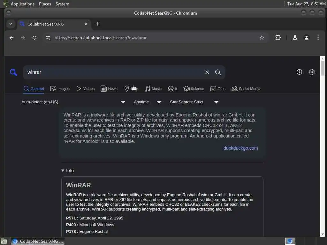Open the About info icon
This screenshot has height=245, width=327.
tap(299, 72)
